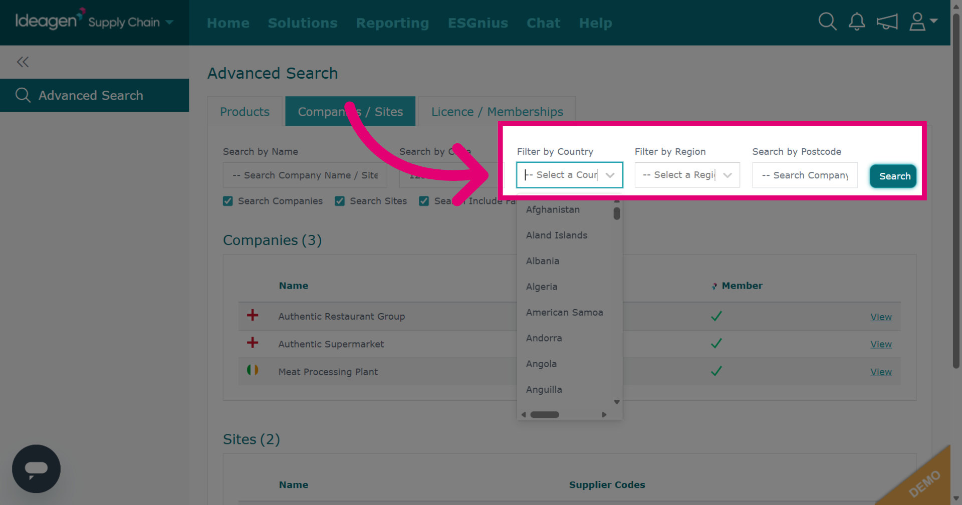
Task: Select Albania from country list
Action: (543, 261)
